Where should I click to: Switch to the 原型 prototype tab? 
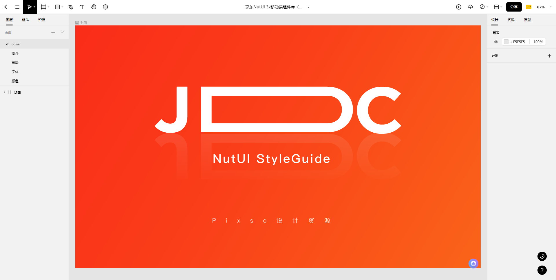click(527, 20)
